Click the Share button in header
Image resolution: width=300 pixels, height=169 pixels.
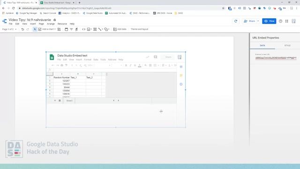coord(249,21)
